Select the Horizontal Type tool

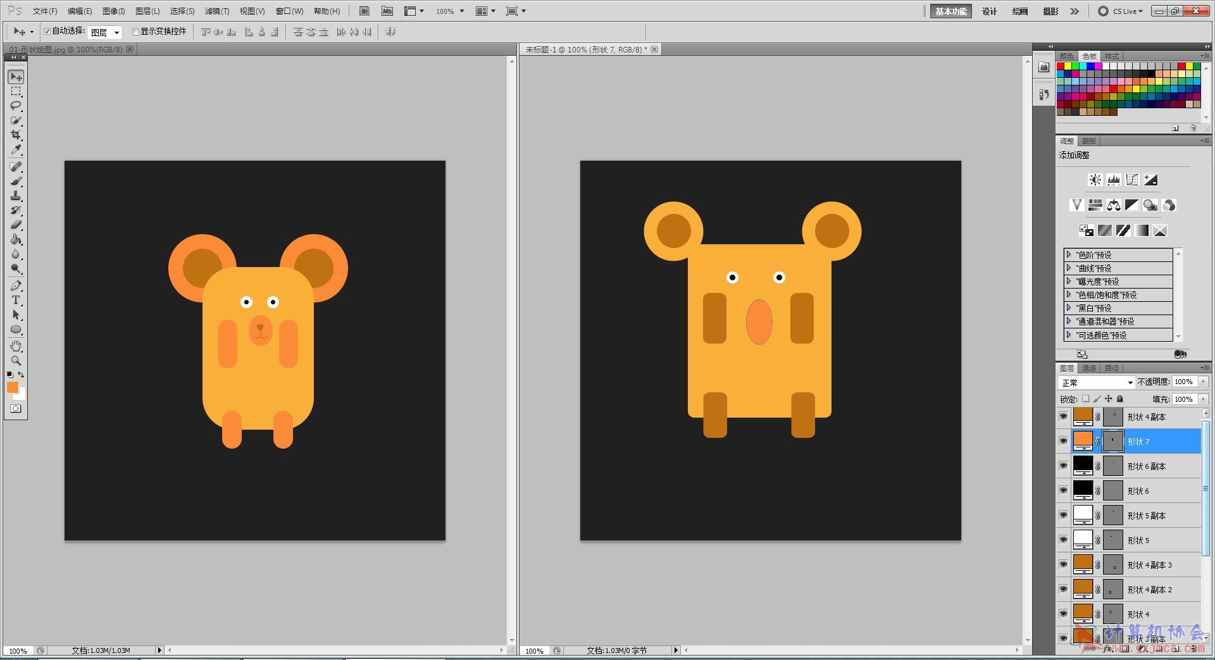coord(16,301)
